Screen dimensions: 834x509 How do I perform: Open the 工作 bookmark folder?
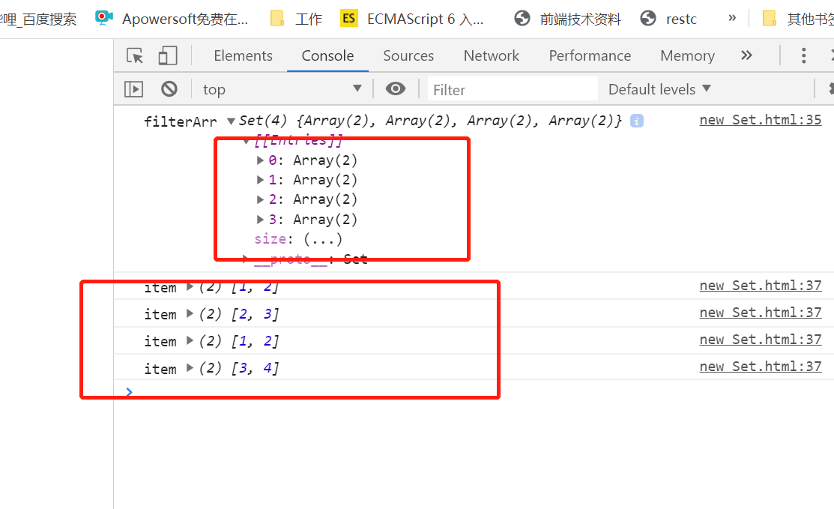point(296,19)
